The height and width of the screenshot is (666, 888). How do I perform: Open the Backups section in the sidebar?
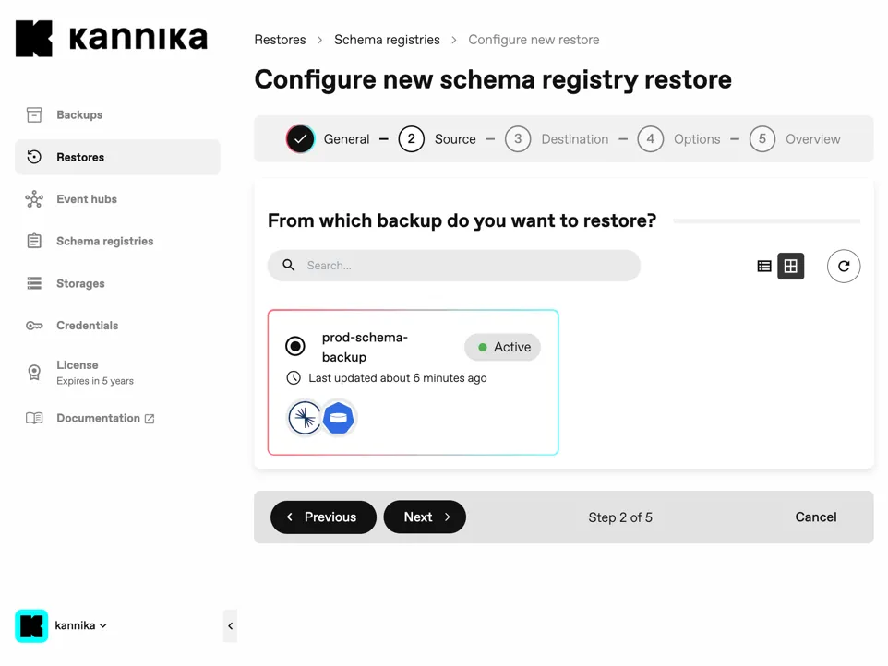(x=81, y=114)
